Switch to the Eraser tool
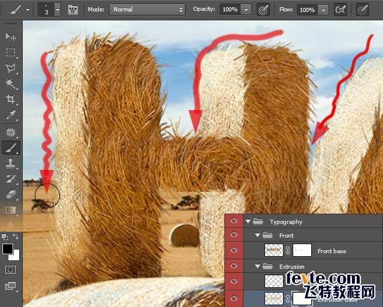Viewport: 383px width, 307px height. tap(11, 194)
